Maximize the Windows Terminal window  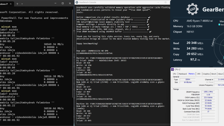click(x=62, y=3)
